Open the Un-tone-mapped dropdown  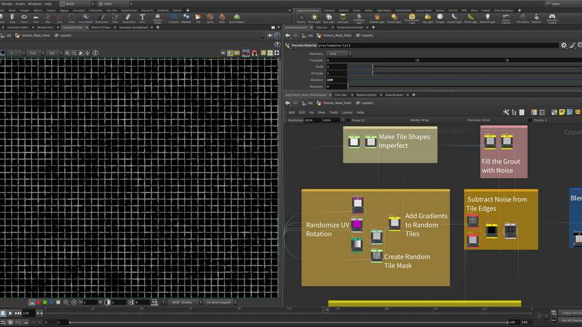coord(221,302)
